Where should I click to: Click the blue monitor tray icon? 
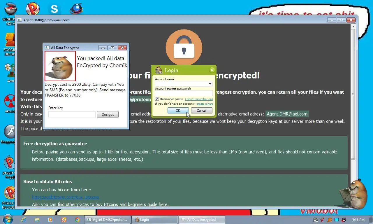click(337, 220)
